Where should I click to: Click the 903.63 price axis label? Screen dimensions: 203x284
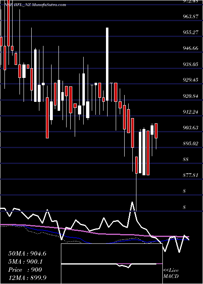(x=190, y=127)
